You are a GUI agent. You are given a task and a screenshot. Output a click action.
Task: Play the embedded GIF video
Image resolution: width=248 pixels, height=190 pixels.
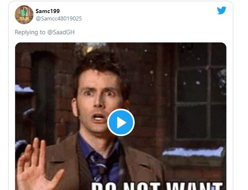pyautogui.click(x=121, y=122)
